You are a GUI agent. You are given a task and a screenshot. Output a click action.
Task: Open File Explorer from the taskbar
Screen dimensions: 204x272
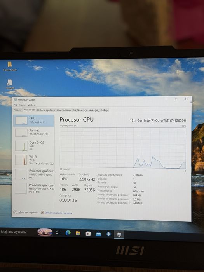(x=78, y=233)
